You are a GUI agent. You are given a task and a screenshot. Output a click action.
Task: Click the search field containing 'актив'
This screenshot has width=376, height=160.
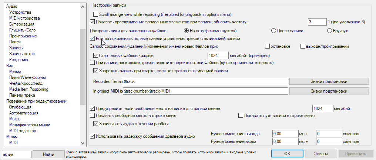(17, 154)
